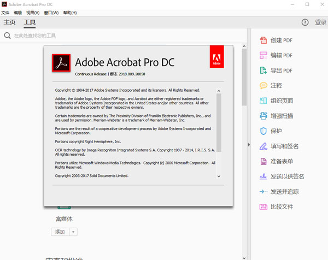The width and height of the screenshot is (328, 260).
Task: Open the Comment (注释) tool icon
Action: (x=263, y=85)
